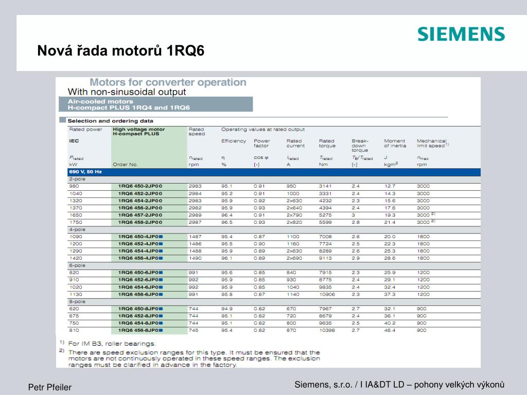Viewport: 527px width, 395px height.
Task: Select the subtitle "With non-sinusoidal output"
Action: (127, 92)
